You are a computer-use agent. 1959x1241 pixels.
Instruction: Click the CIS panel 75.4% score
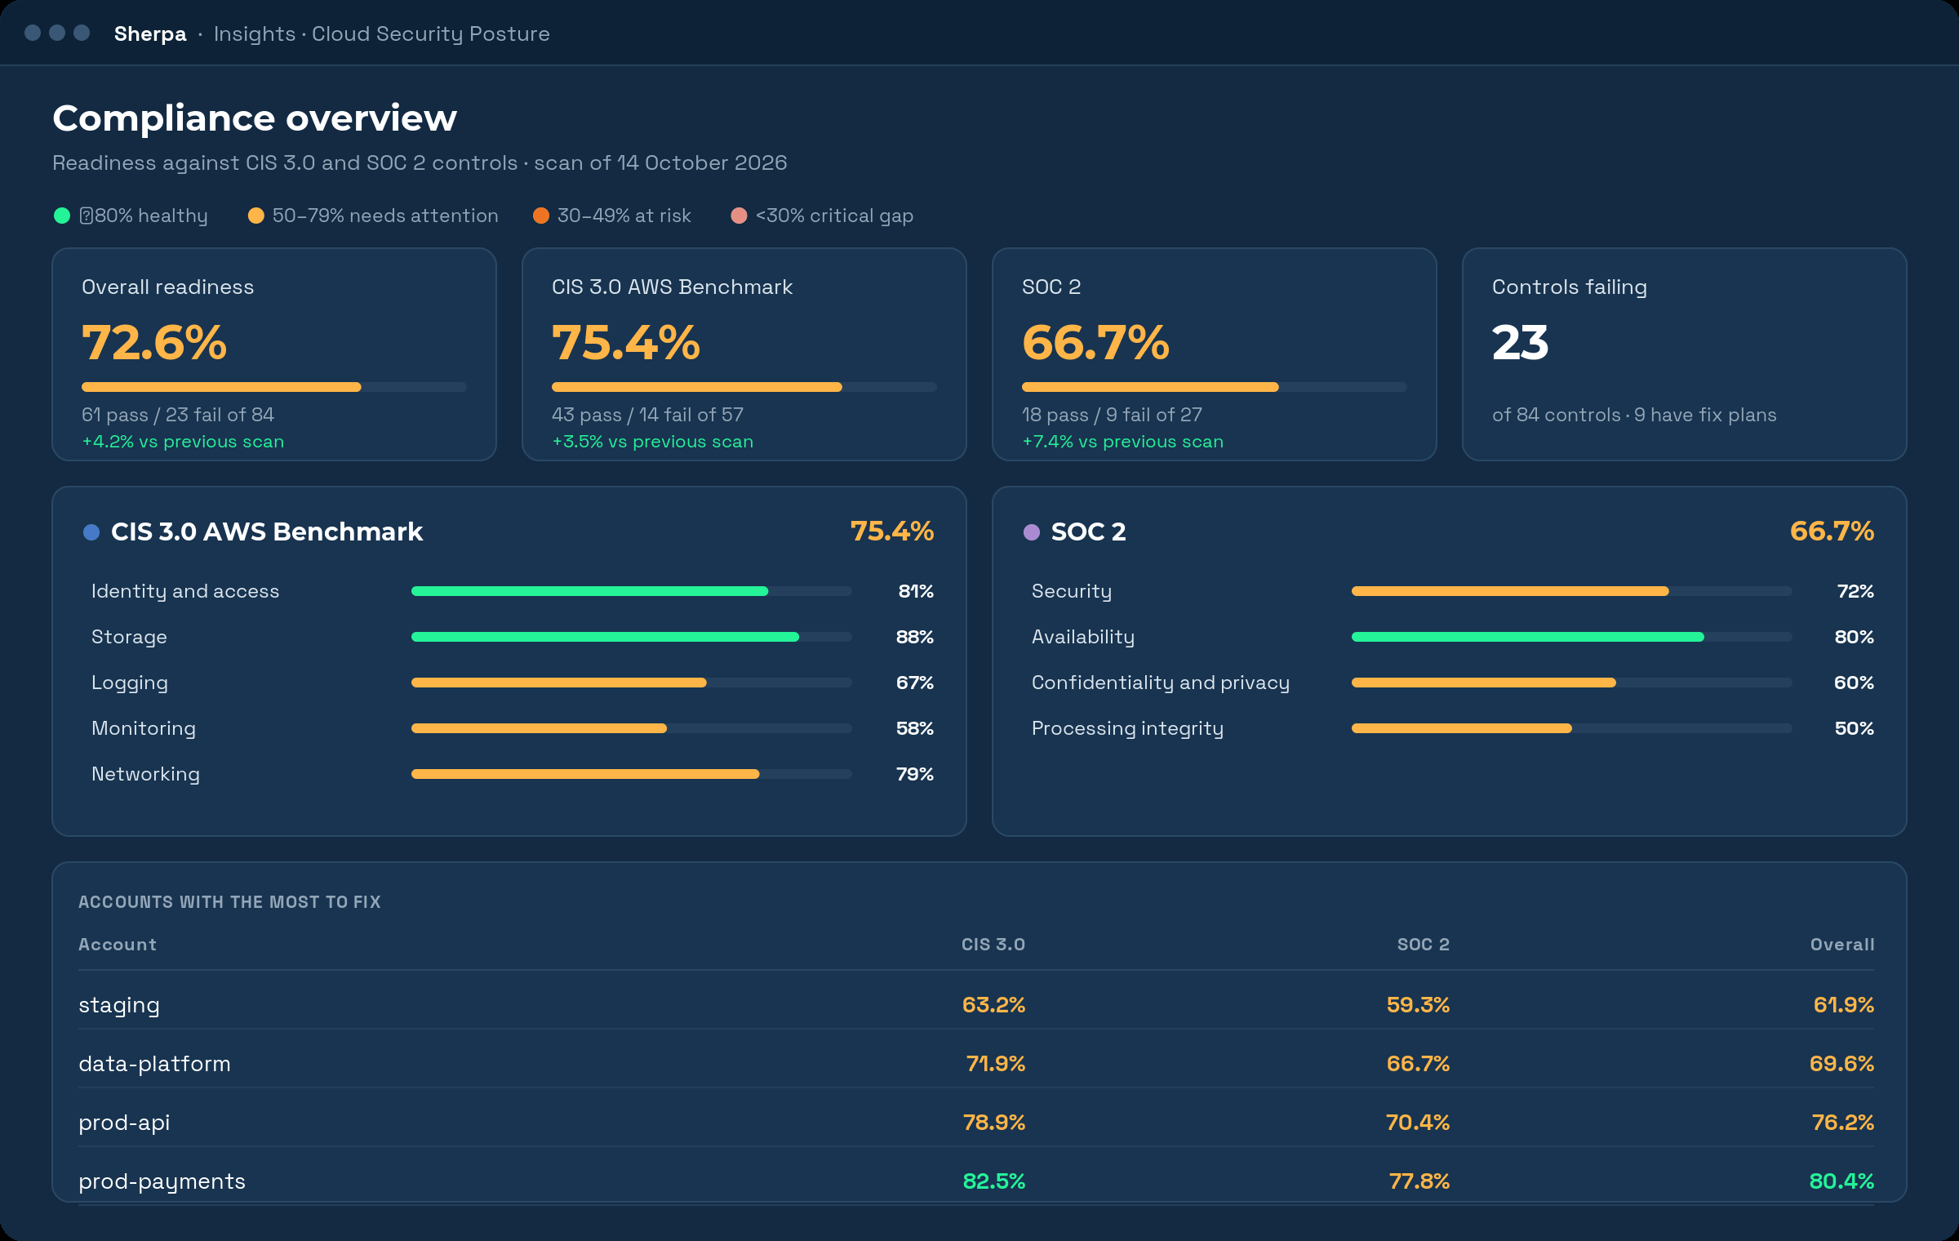892,532
